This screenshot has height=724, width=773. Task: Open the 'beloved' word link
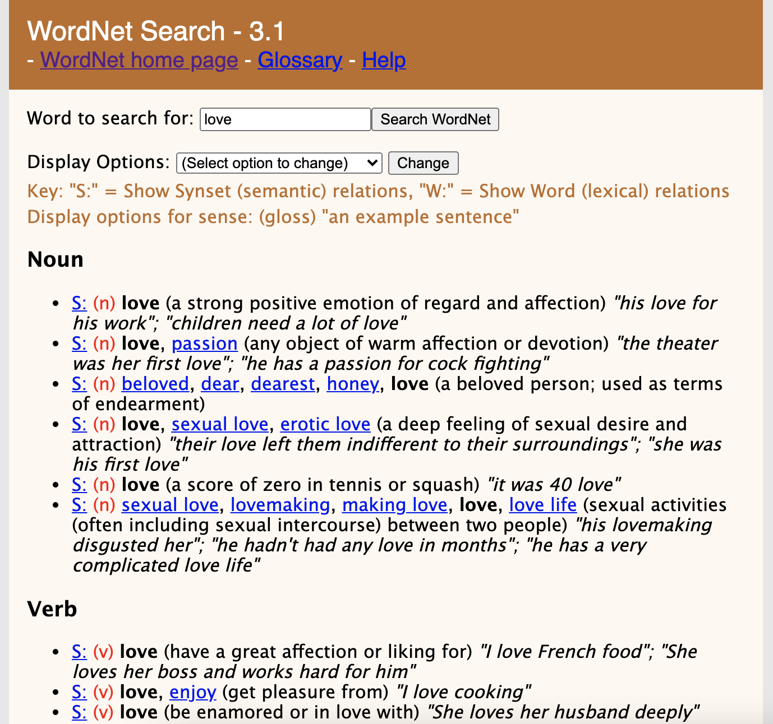click(x=155, y=383)
